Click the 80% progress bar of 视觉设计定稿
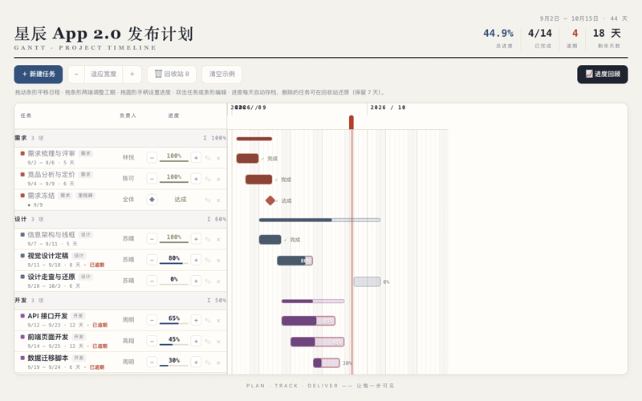Image resolution: width=642 pixels, height=401 pixels. 174,263
